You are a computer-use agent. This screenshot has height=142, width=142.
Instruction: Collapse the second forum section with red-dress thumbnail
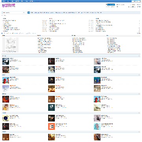139,75
